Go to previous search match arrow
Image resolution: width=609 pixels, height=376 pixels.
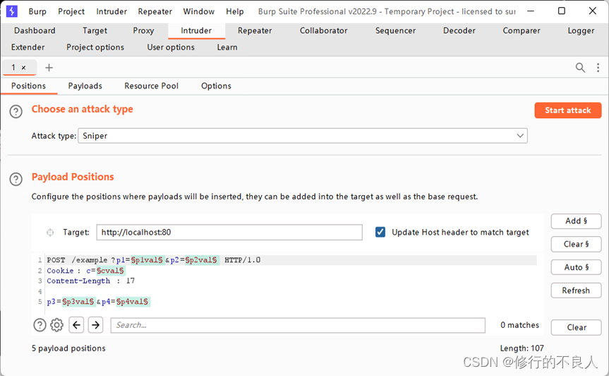pyautogui.click(x=76, y=324)
